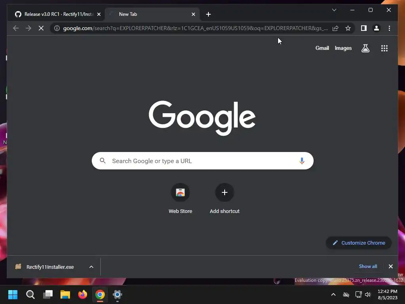Open Windows taskbar search
This screenshot has height=304, width=405.
coord(30,294)
